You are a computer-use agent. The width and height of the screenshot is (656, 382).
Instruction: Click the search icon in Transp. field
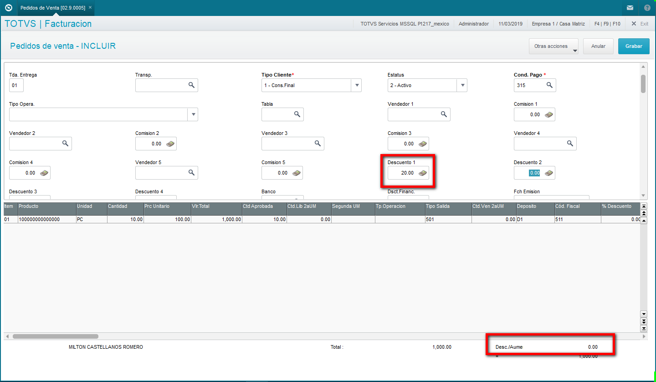[x=192, y=85]
